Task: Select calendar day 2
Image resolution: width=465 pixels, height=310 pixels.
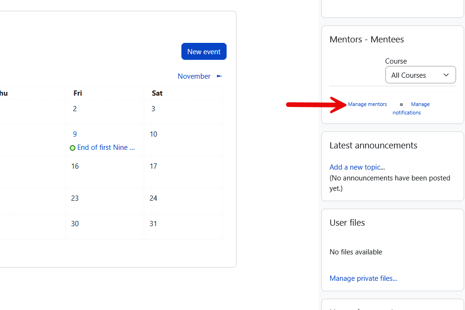Action: pos(75,108)
